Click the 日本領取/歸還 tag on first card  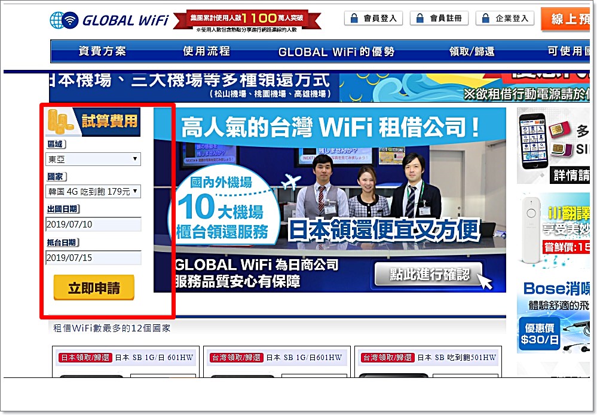pyautogui.click(x=85, y=358)
